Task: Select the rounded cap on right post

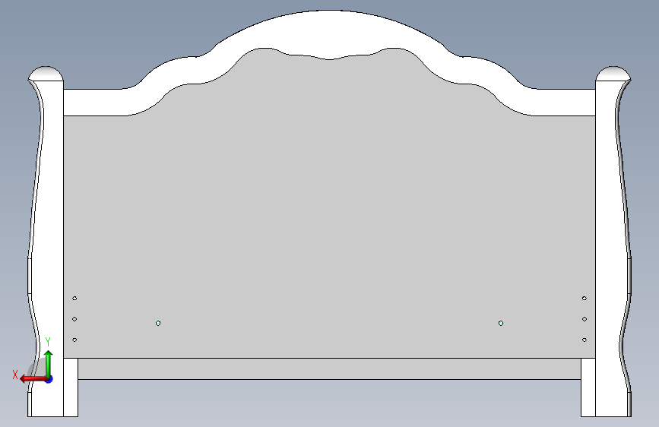Action: coord(613,74)
